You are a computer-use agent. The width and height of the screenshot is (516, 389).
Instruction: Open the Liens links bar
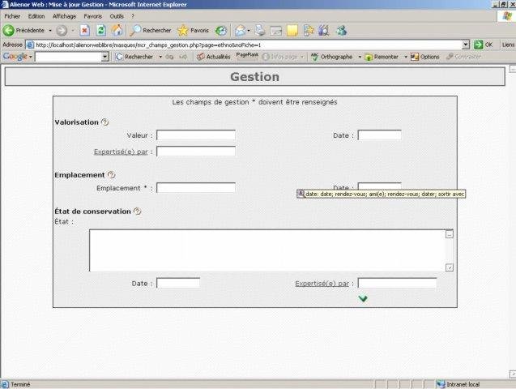click(x=508, y=45)
